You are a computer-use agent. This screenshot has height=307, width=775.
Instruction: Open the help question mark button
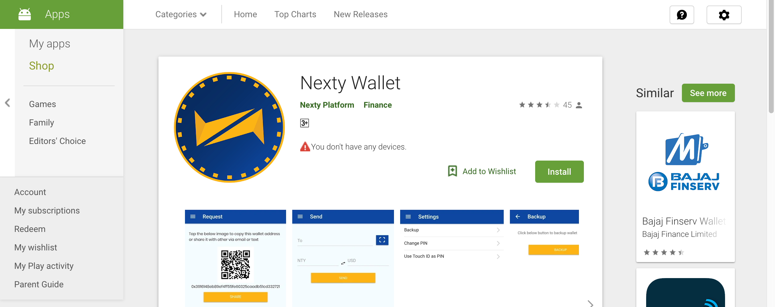tap(682, 15)
